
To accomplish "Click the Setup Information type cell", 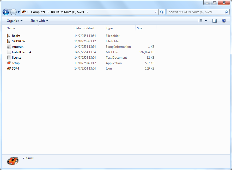I will tap(118, 46).
